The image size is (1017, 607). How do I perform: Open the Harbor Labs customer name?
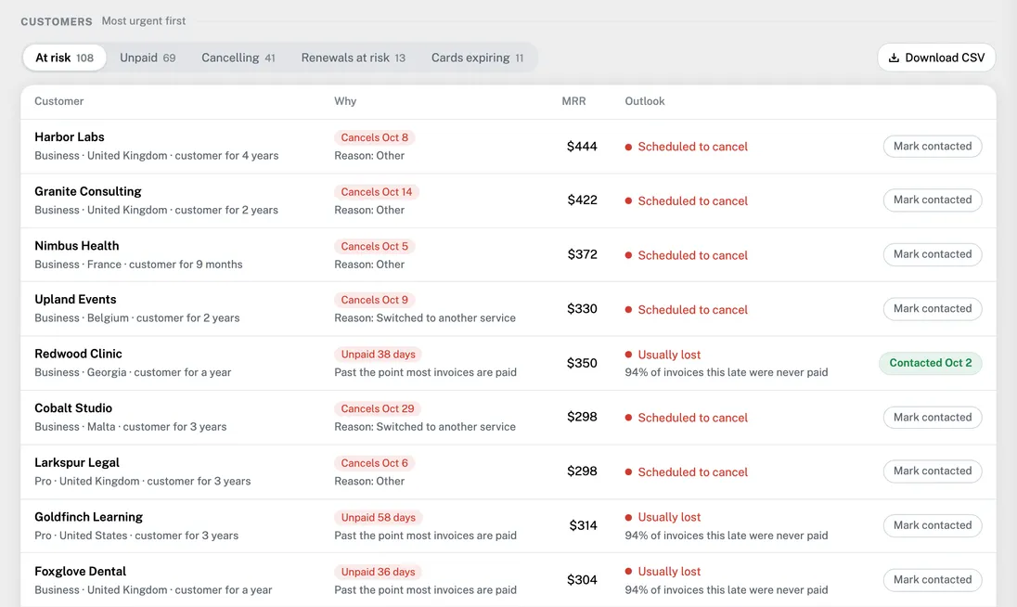(70, 136)
